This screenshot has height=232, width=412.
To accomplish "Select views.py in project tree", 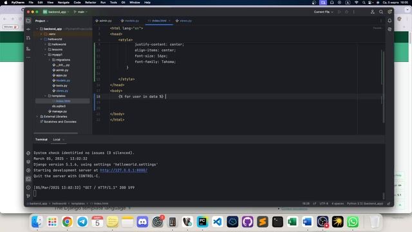I will pyautogui.click(x=62, y=91).
